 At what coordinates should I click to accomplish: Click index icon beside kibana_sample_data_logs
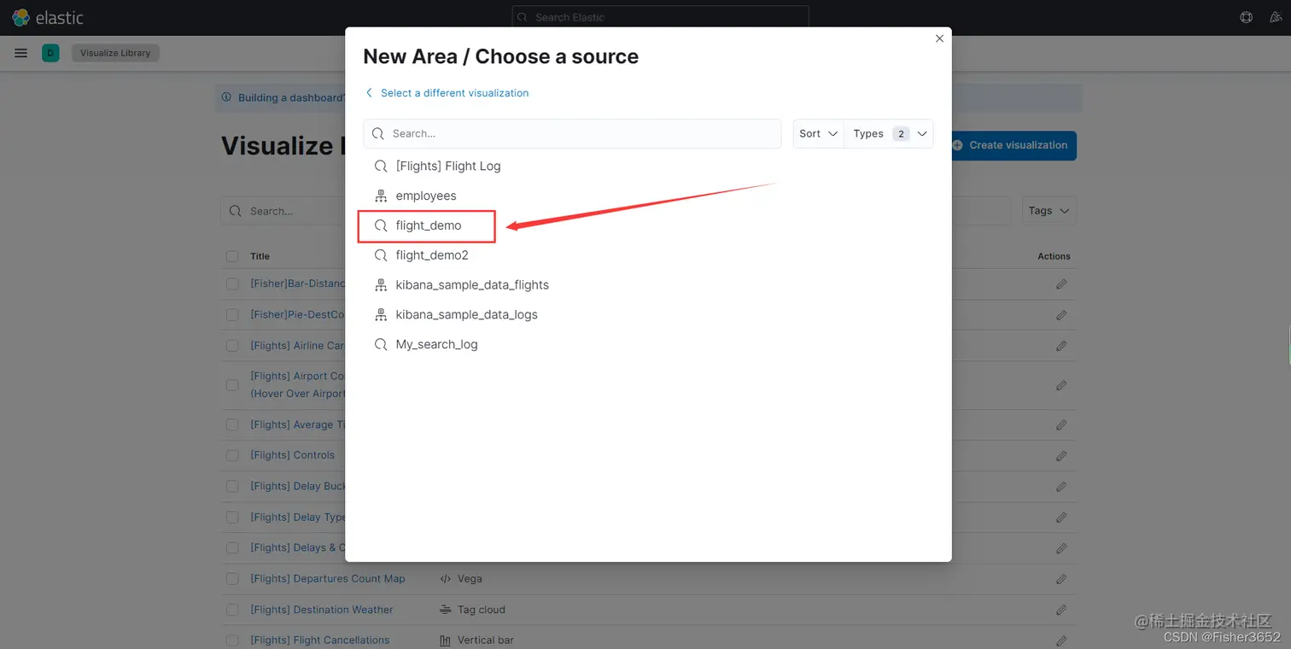click(x=381, y=315)
